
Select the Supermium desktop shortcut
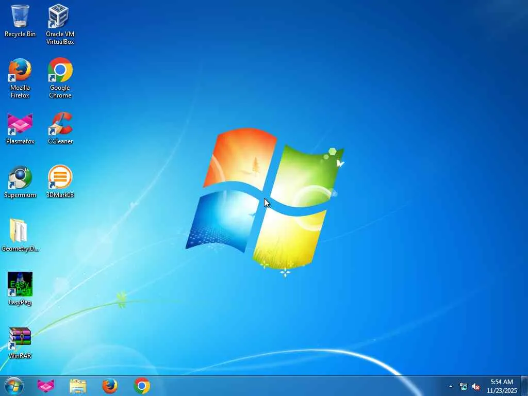(20, 182)
